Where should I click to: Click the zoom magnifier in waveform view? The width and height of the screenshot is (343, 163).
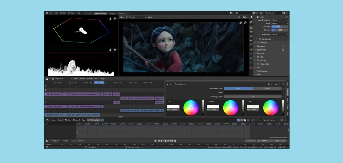click(115, 50)
